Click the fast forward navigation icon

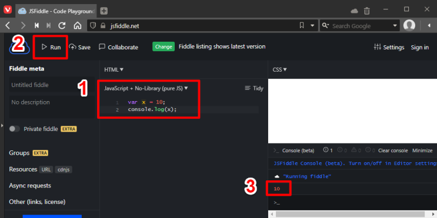(x=49, y=26)
